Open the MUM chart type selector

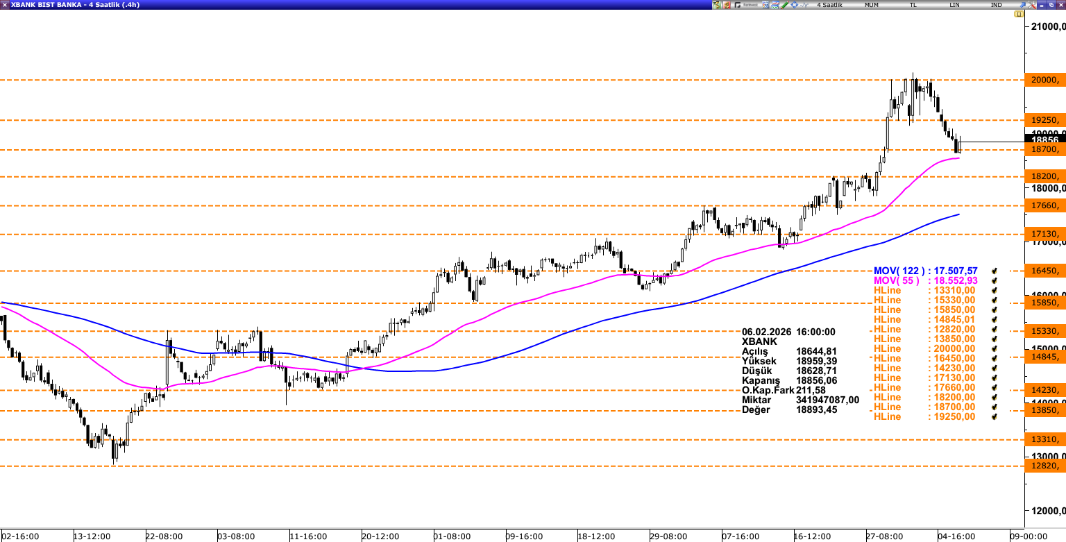pos(871,5)
